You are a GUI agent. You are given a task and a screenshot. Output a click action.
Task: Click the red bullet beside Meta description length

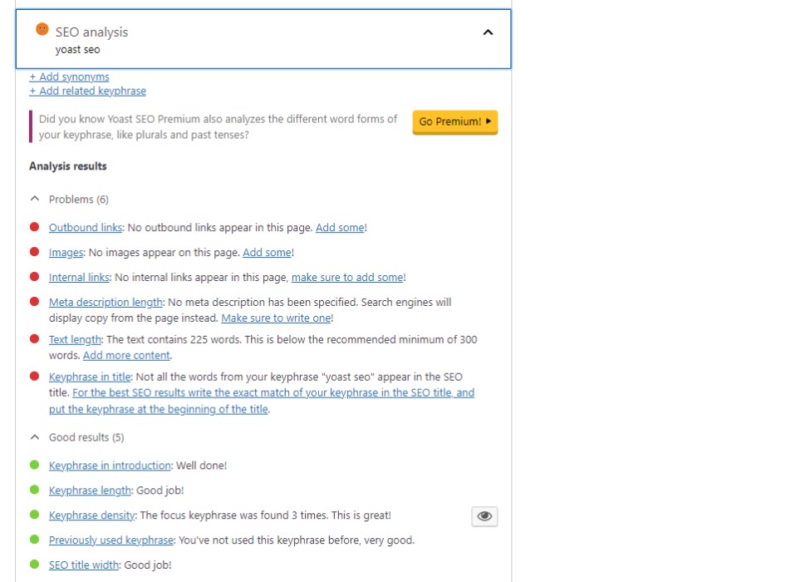[34, 301]
